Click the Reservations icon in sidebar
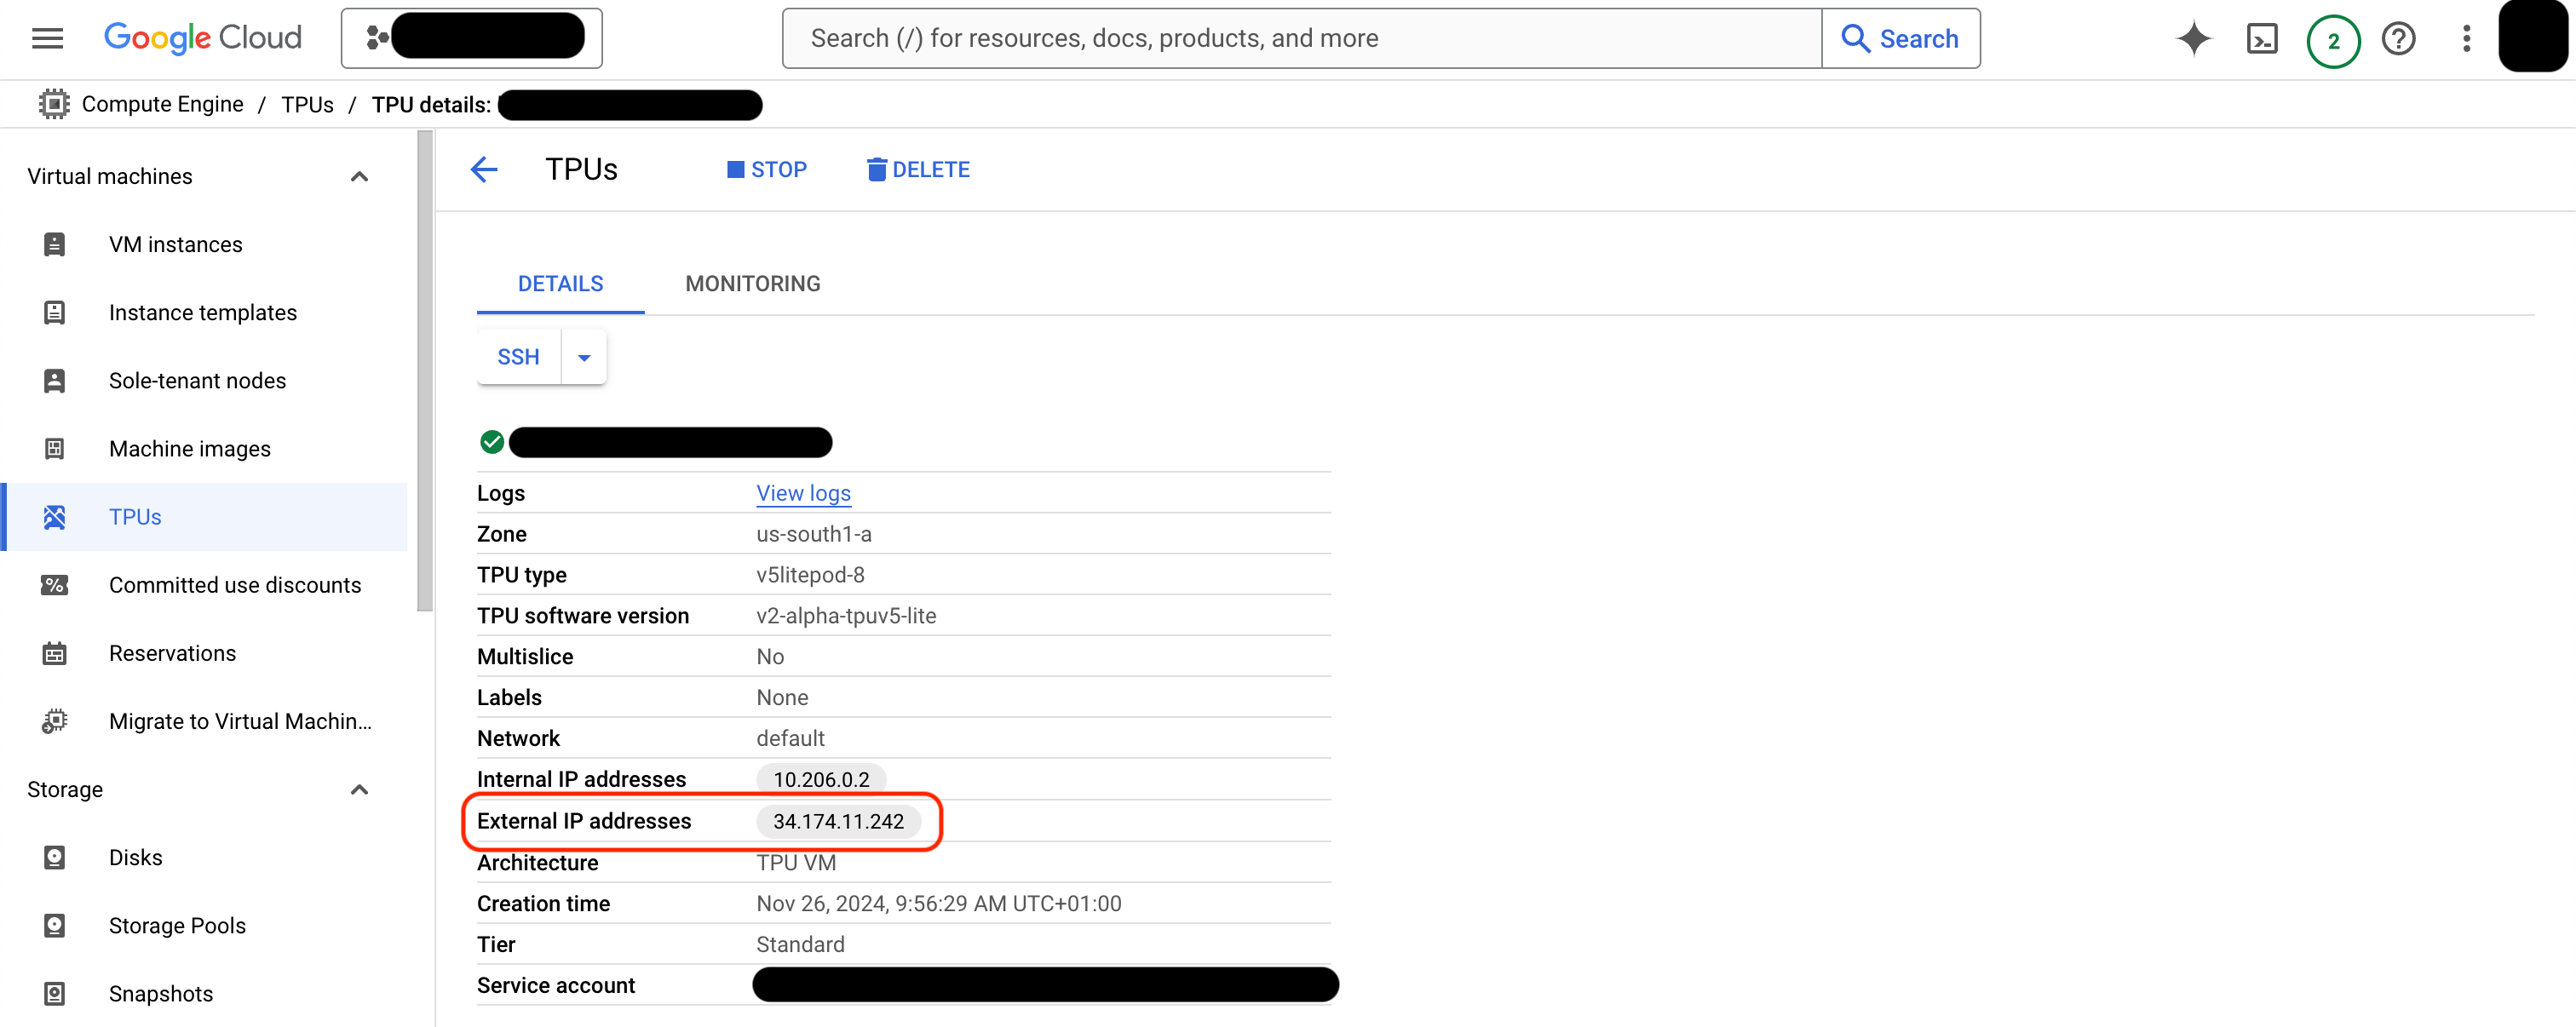2576x1027 pixels. tap(55, 652)
